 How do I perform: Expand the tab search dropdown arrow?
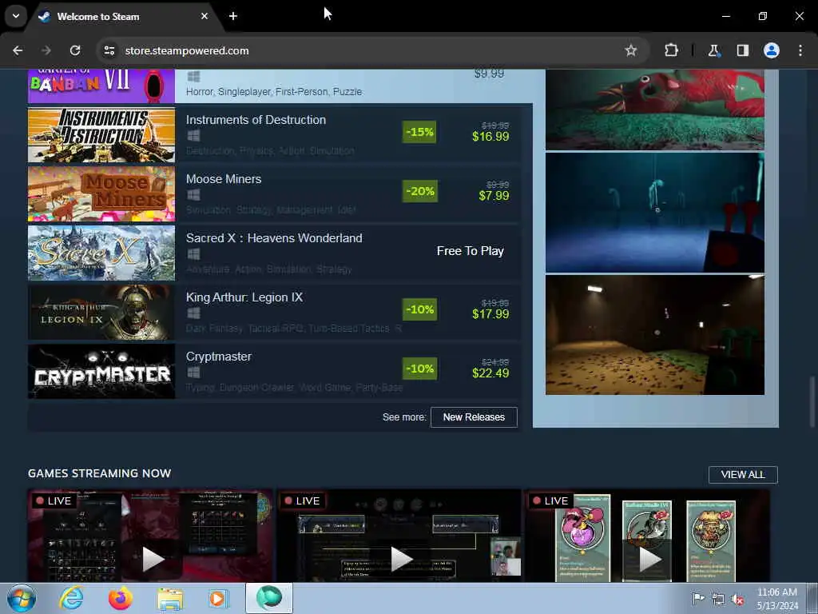(x=16, y=16)
